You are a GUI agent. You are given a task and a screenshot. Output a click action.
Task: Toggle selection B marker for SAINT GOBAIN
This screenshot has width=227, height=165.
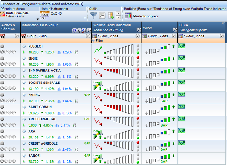coord(6,113)
